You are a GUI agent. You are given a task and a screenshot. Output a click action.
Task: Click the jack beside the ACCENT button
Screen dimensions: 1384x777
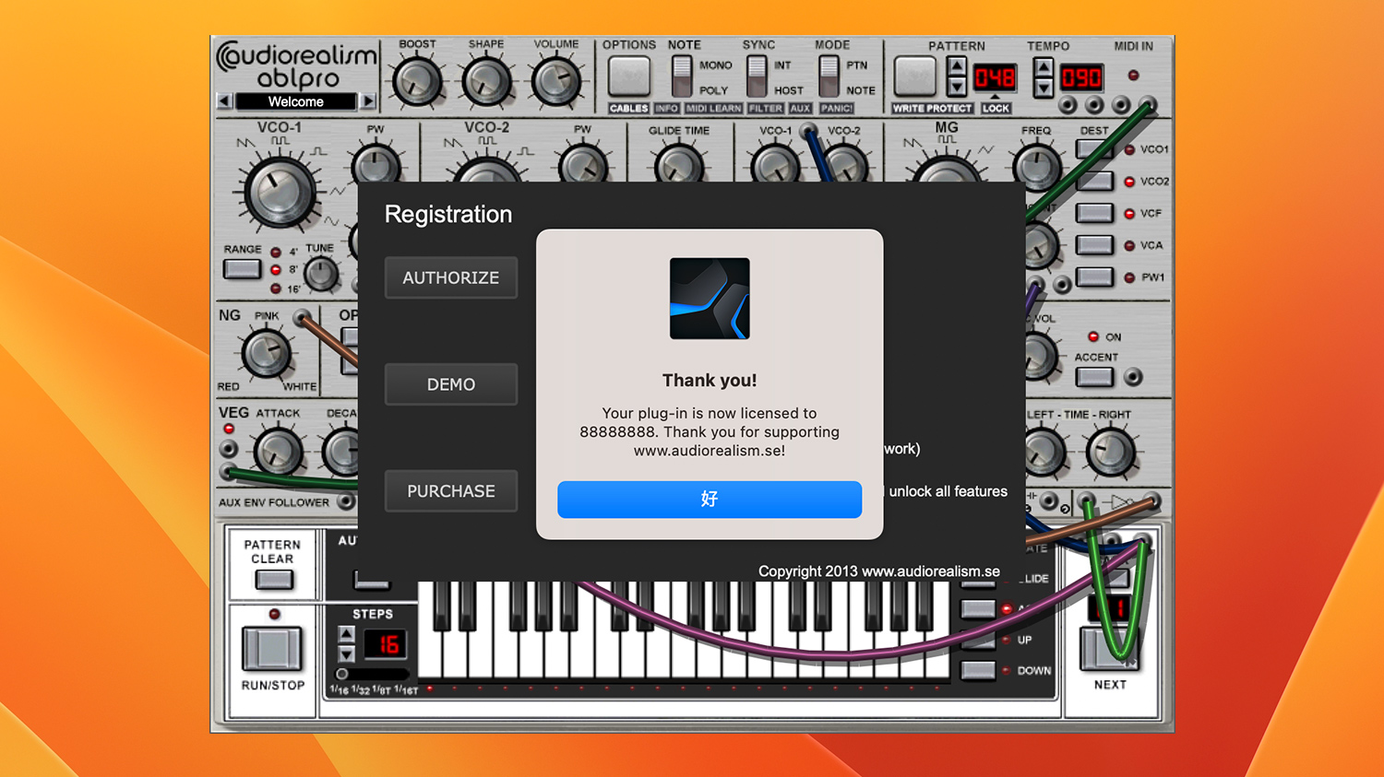coord(1133,376)
